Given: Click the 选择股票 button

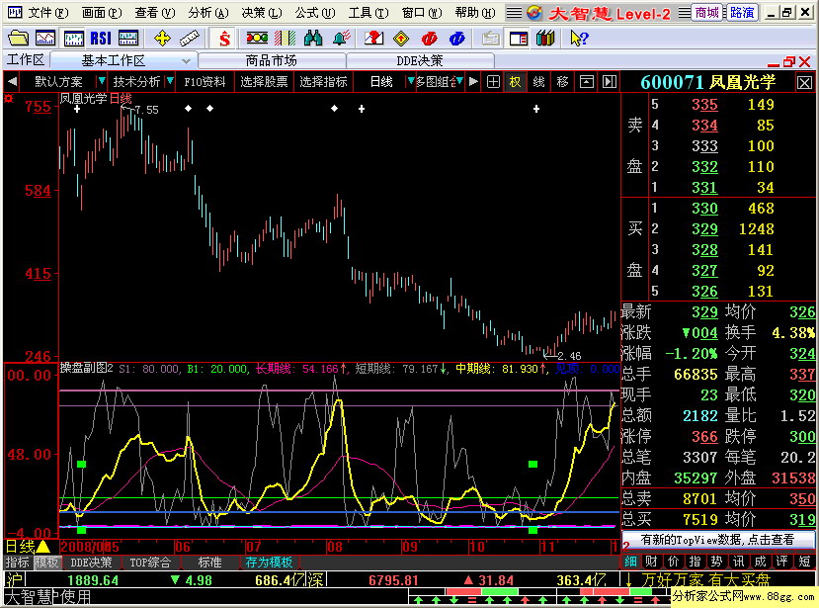Looking at the screenshot, I should click(x=264, y=81).
